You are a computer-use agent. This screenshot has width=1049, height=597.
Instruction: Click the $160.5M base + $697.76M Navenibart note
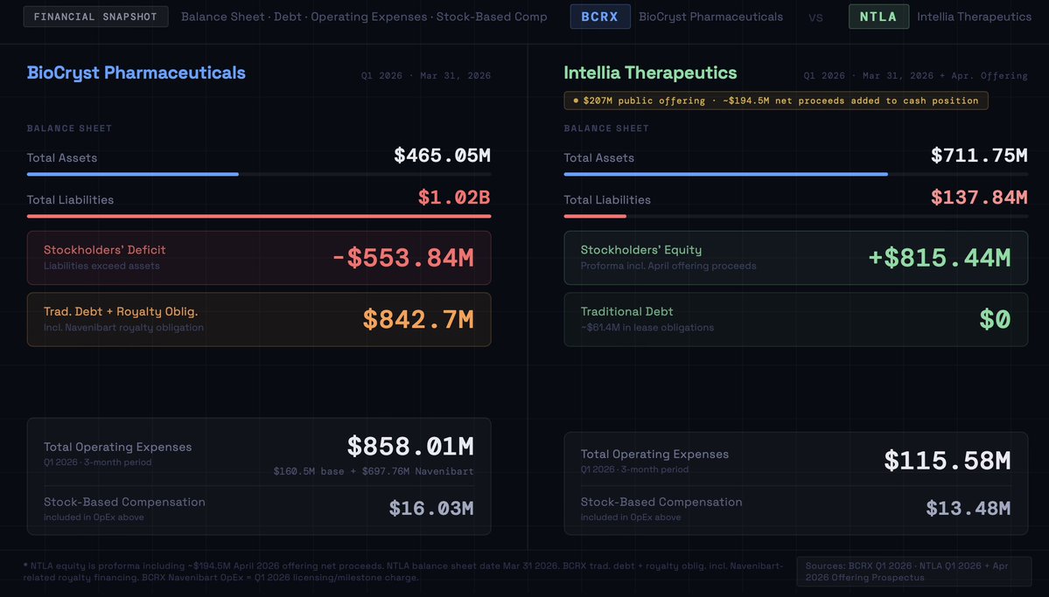374,471
